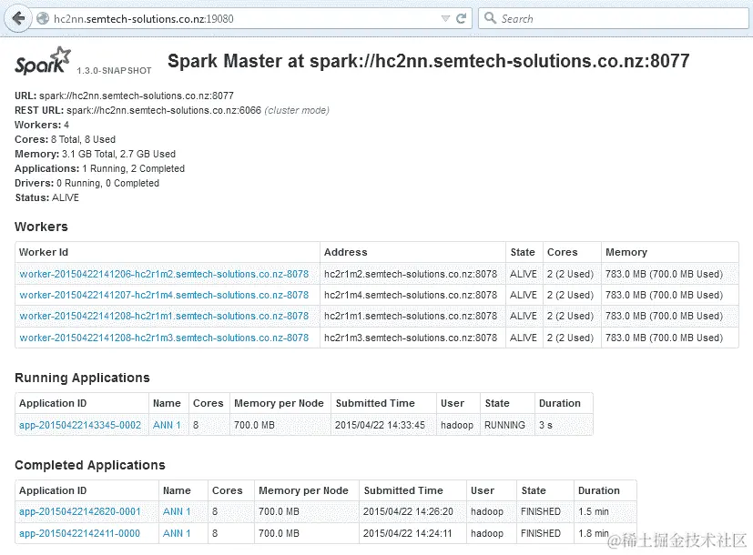The height and width of the screenshot is (555, 753).
Task: Open worker link for hc2r1m1
Action: pos(164,316)
